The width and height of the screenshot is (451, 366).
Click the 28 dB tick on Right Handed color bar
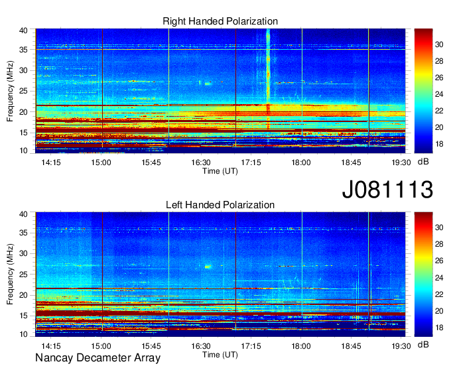click(x=439, y=61)
